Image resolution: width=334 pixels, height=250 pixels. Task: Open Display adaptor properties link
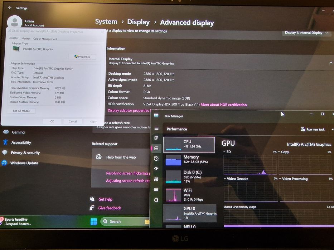pos(129,110)
